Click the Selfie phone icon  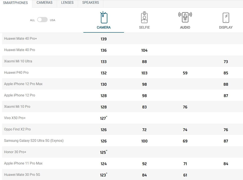click(x=144, y=18)
